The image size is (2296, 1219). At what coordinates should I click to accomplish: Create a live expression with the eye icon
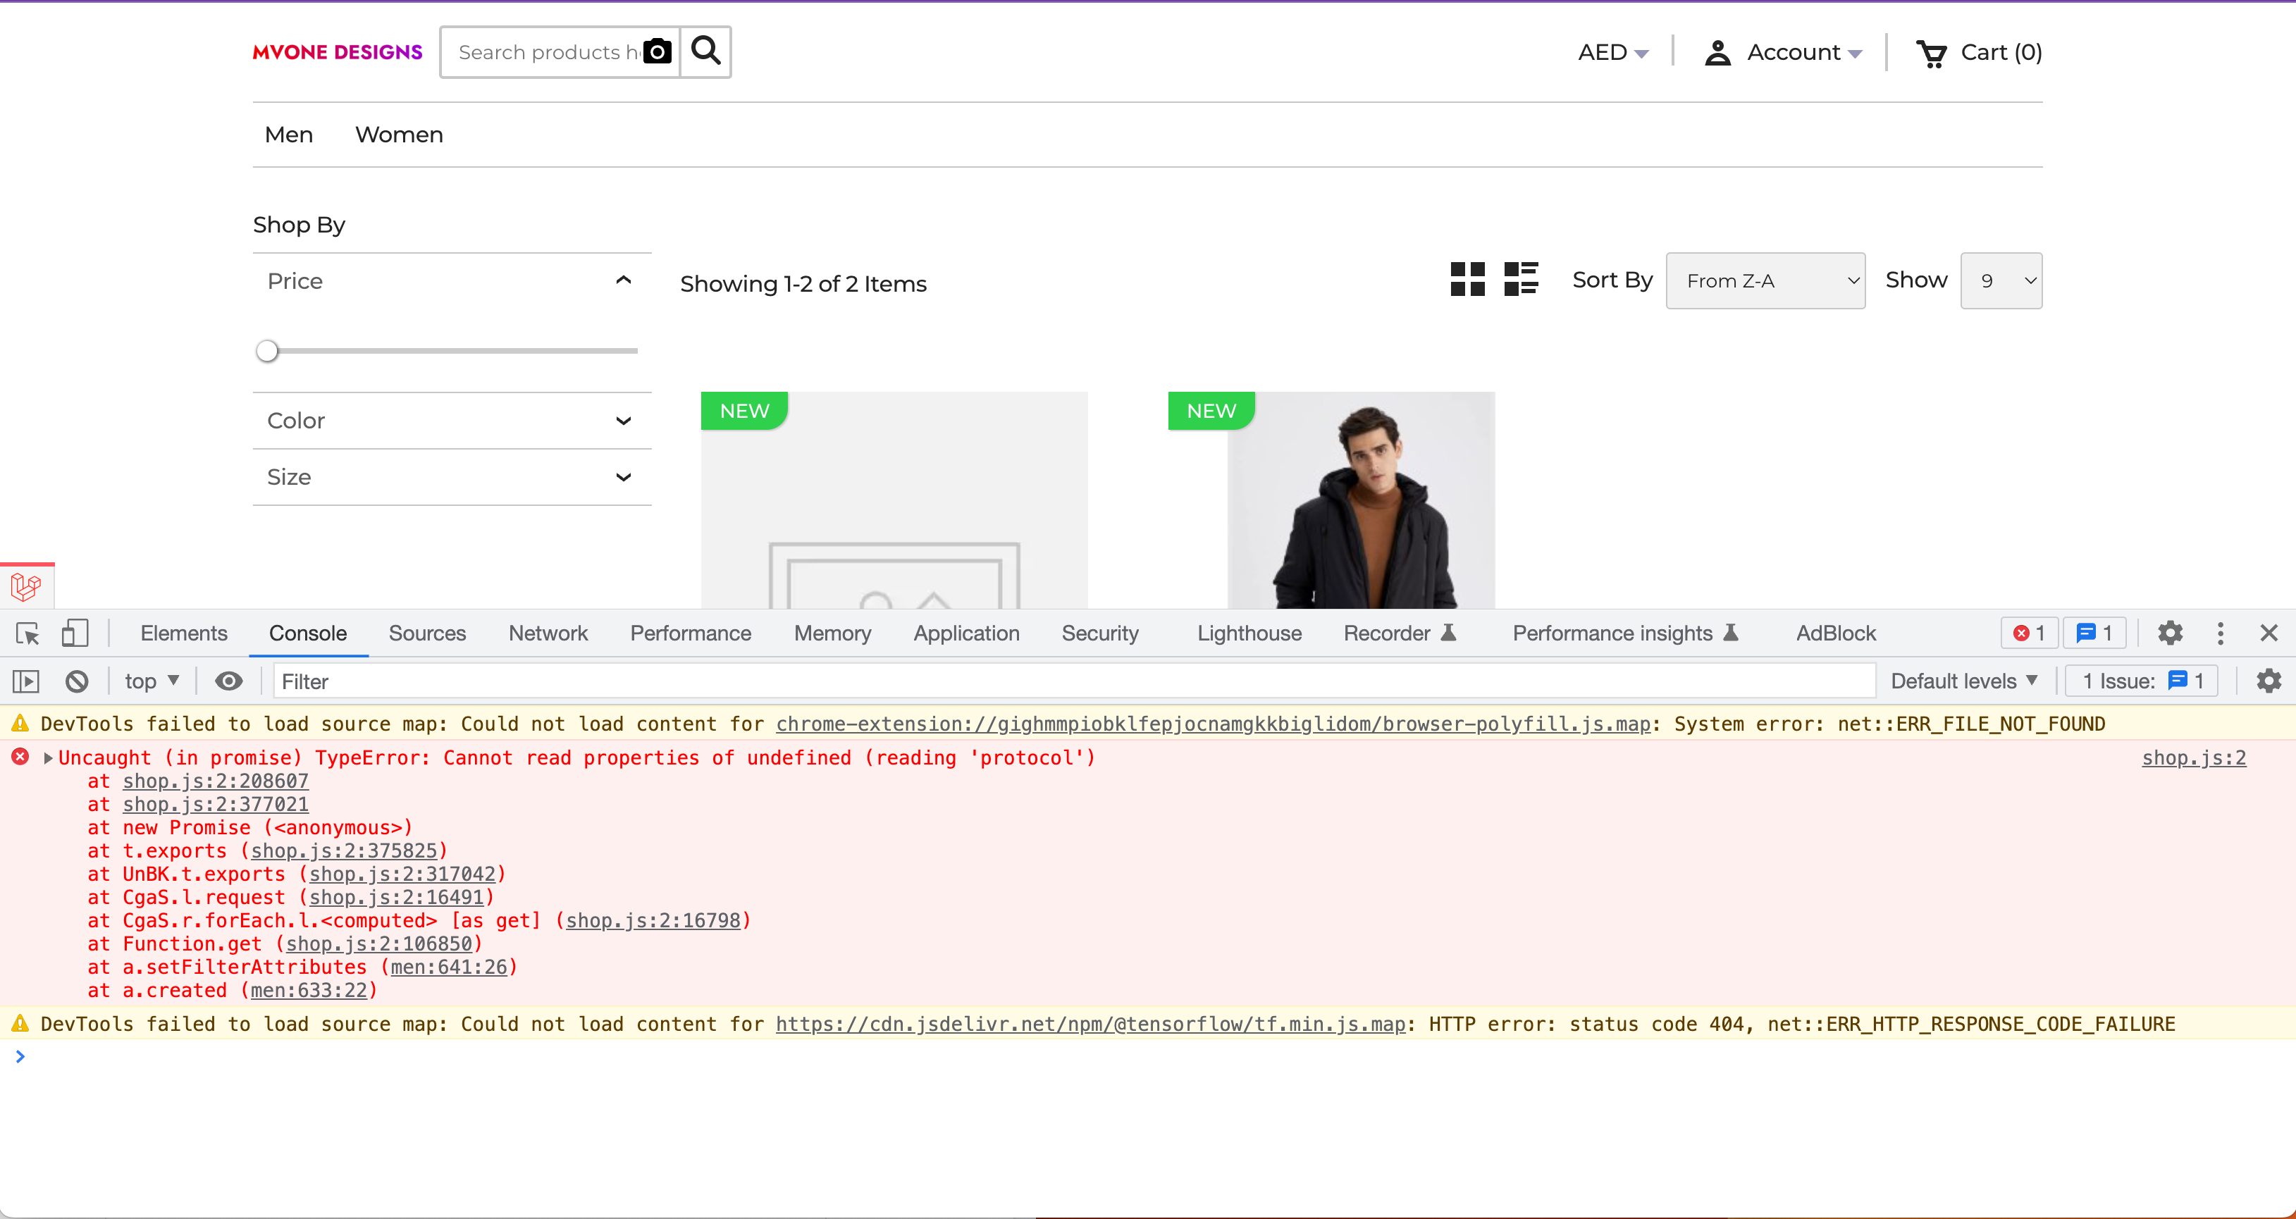[229, 680]
